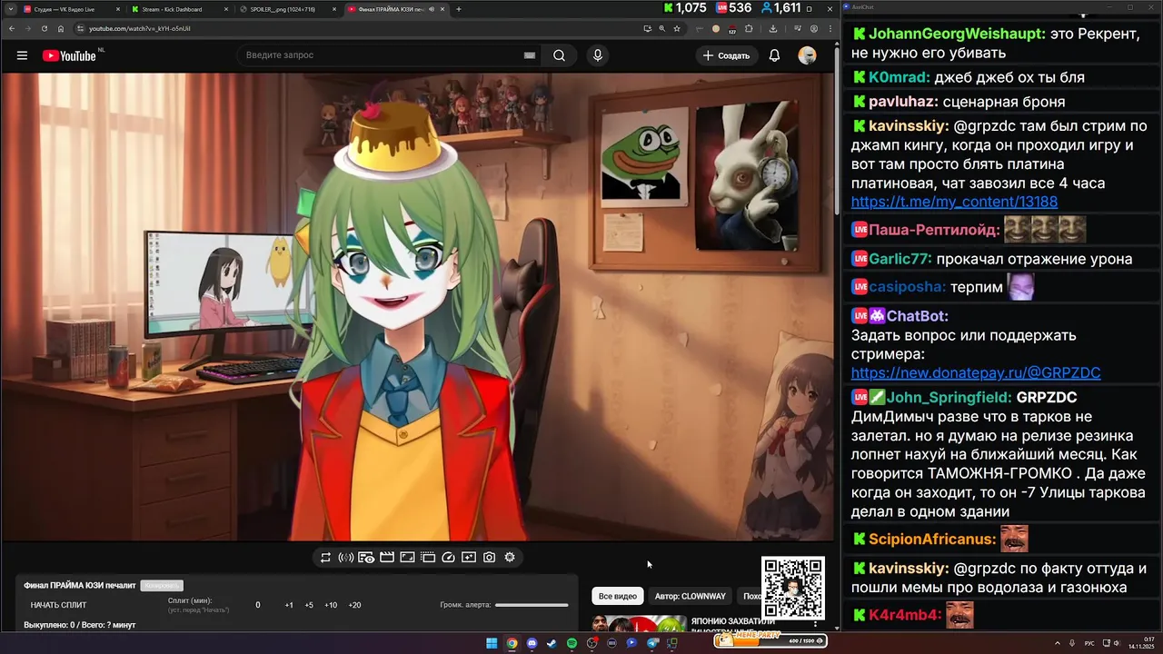Click the MEME PARTY progress bar widget
Viewport: 1163px width, 654px height.
pyautogui.click(x=770, y=640)
